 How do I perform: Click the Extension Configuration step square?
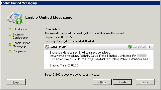click(10, 36)
